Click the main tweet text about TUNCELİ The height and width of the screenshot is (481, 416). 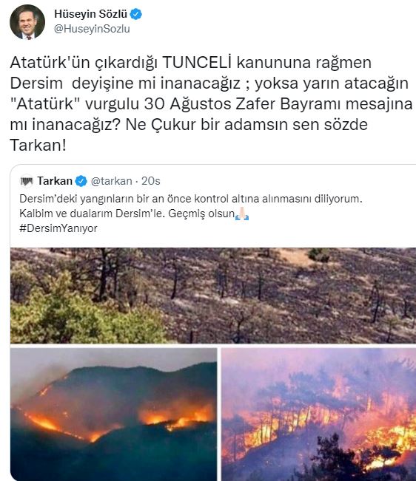coord(211,103)
